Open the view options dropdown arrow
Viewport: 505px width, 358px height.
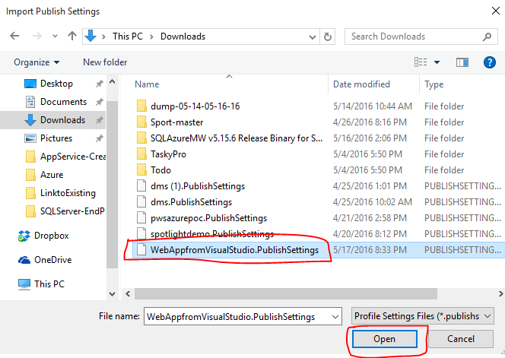pos(437,62)
